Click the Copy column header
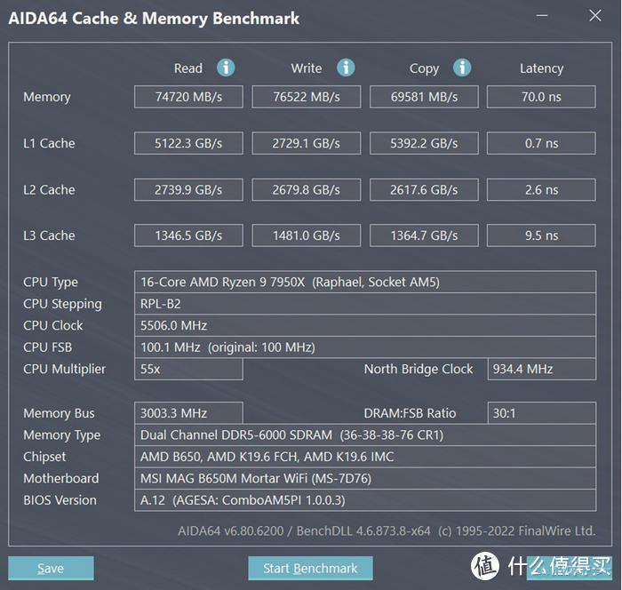The width and height of the screenshot is (622, 590). click(x=424, y=69)
